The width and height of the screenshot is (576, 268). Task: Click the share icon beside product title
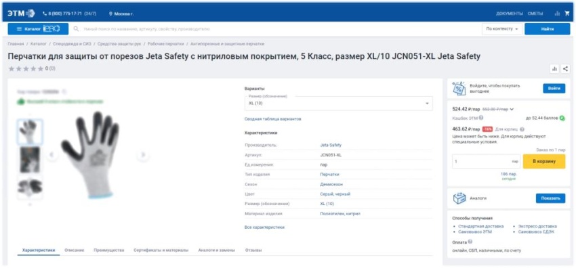[565, 68]
